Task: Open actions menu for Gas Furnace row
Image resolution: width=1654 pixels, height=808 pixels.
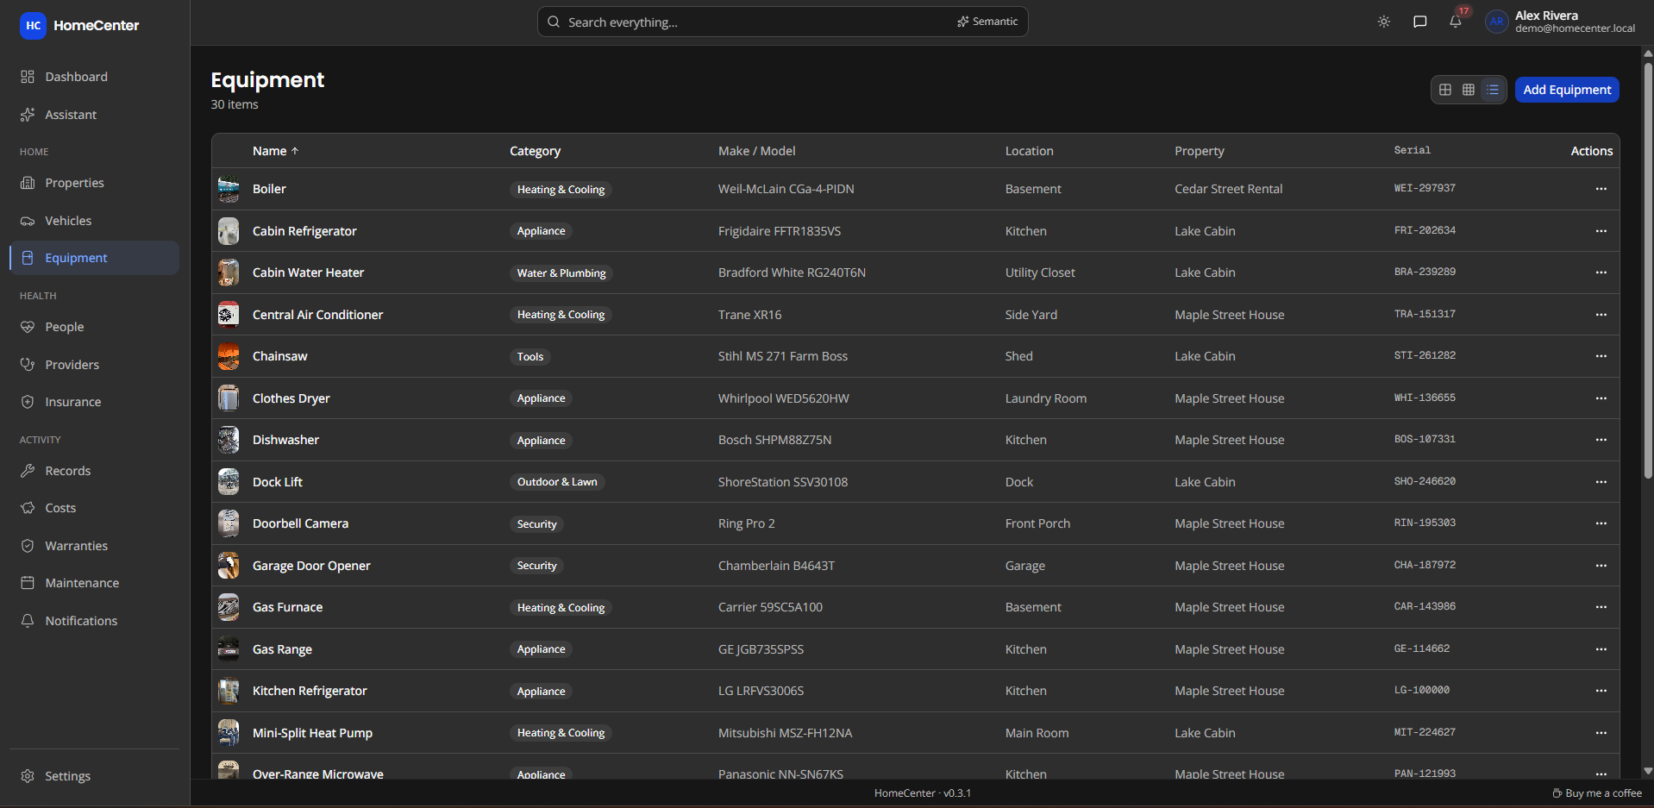Action: tap(1601, 607)
